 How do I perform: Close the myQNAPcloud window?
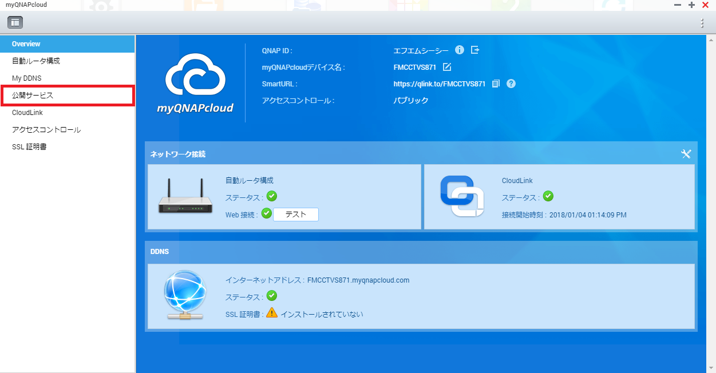click(x=705, y=5)
